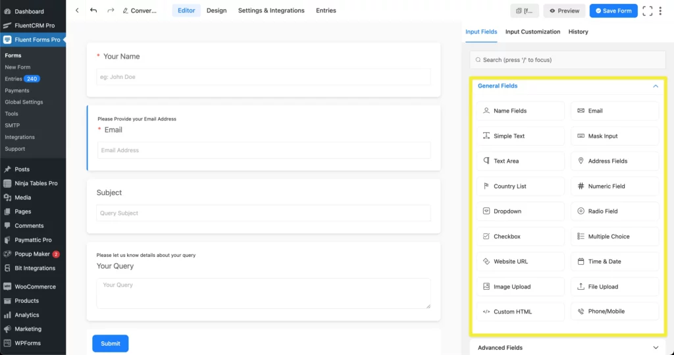
Task: Open SMTP submenu link
Action: tap(13, 125)
